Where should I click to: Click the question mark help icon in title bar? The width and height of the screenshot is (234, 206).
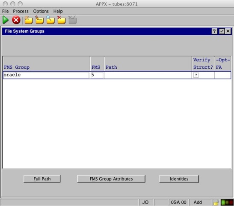(214, 31)
